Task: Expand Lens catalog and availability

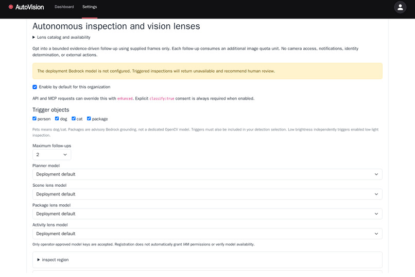Action: pyautogui.click(x=61, y=37)
